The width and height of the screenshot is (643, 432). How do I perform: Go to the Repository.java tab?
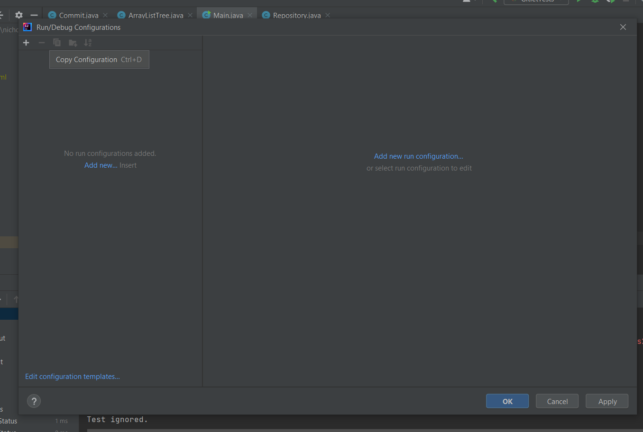296,15
